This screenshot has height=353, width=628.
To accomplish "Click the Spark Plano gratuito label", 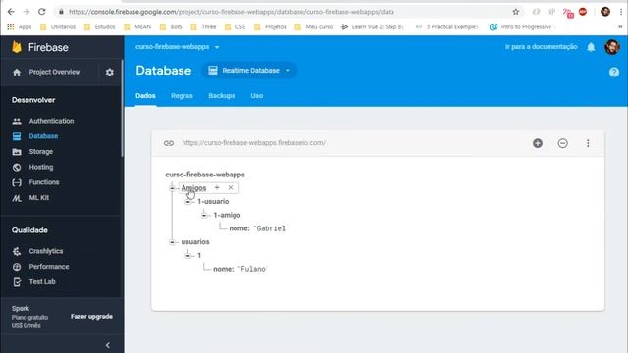I will click(x=29, y=317).
